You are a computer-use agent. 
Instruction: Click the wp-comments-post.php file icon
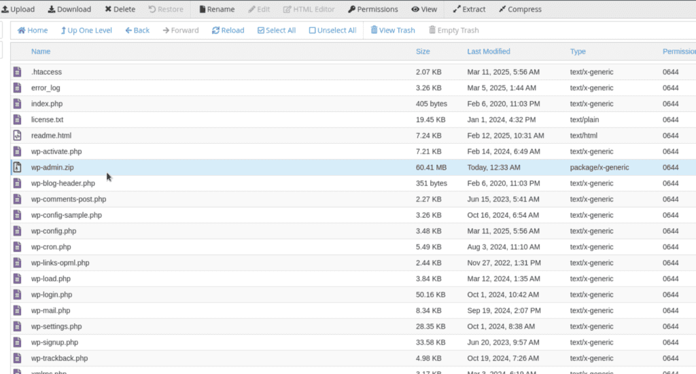[17, 200]
